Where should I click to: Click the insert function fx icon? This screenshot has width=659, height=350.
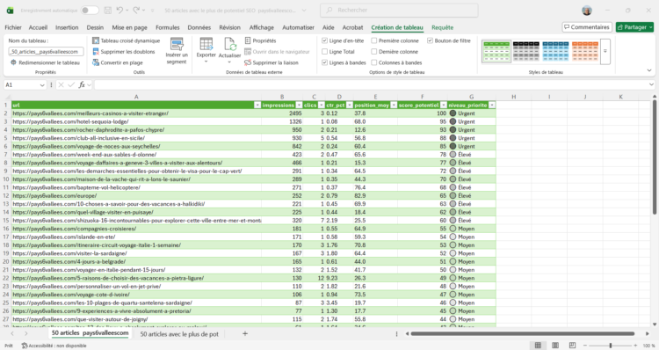point(82,85)
